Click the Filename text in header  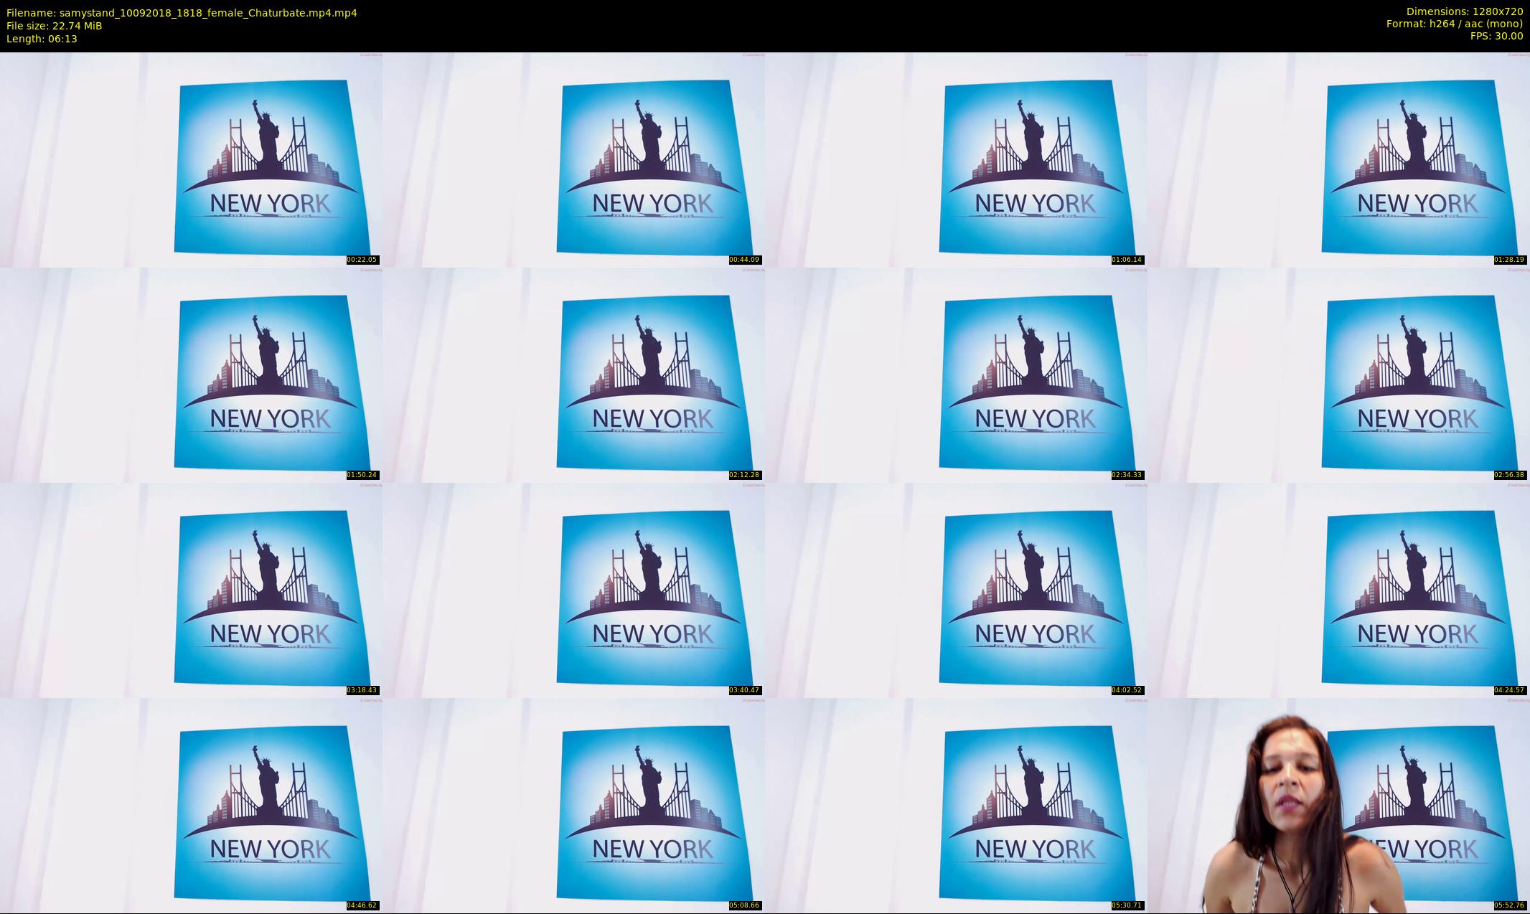tap(182, 13)
